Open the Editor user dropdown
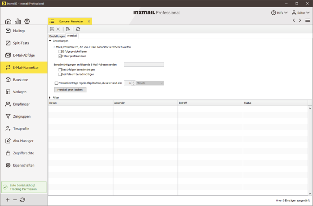313x206 pixels. tap(300, 13)
